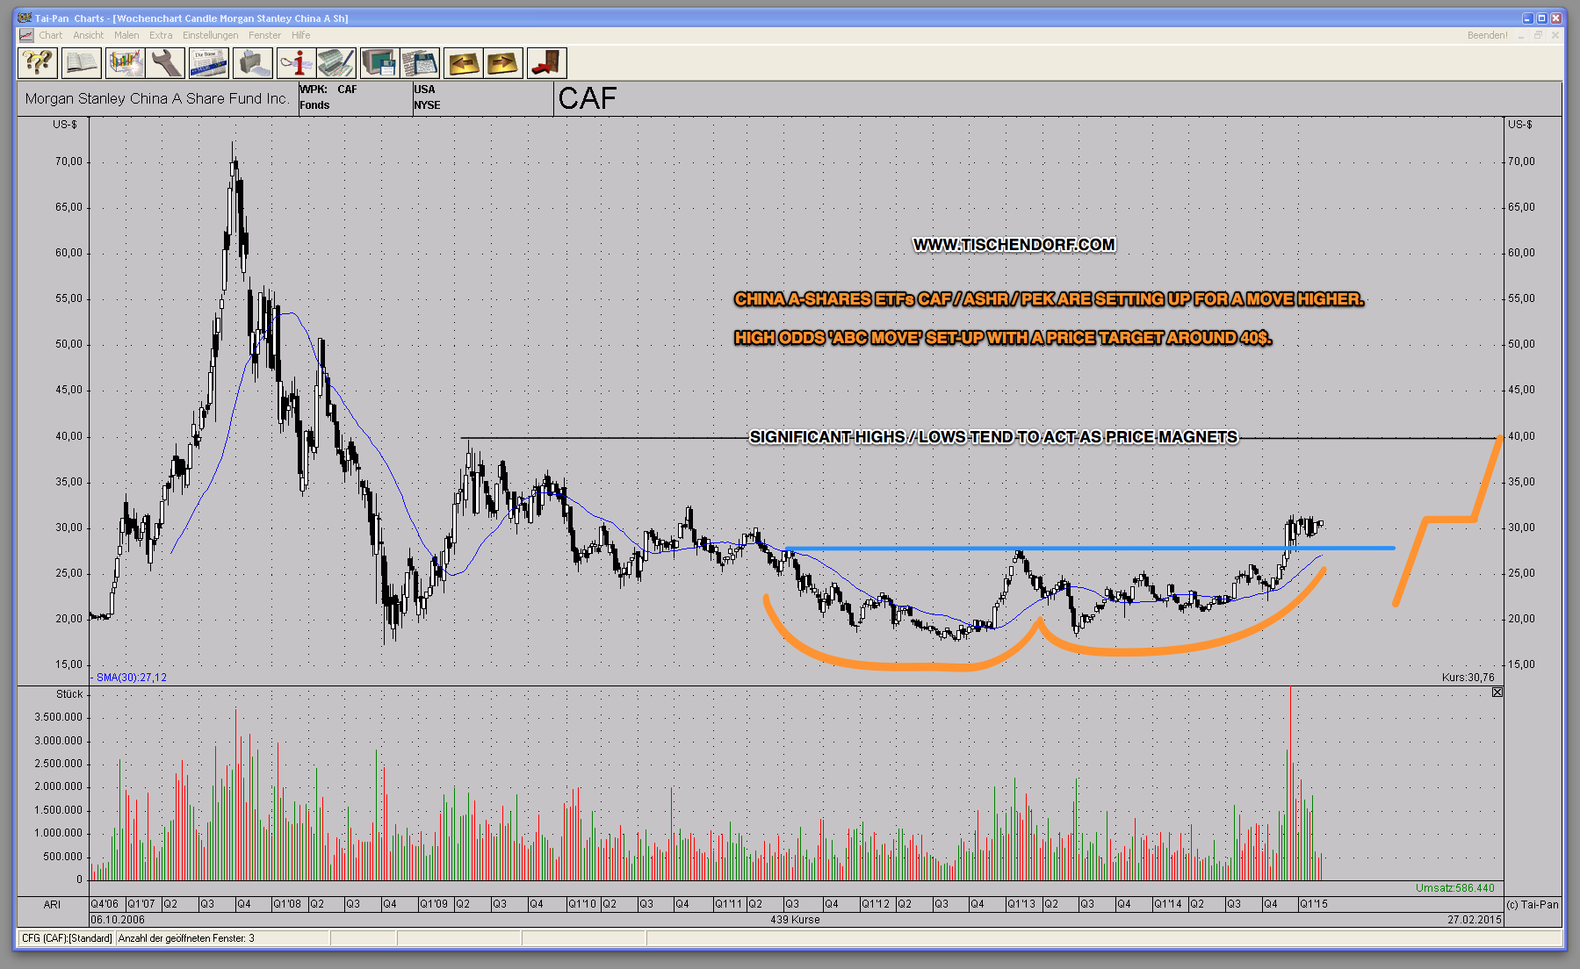Click the question marks help icon
This screenshot has width=1580, height=969.
[x=38, y=63]
